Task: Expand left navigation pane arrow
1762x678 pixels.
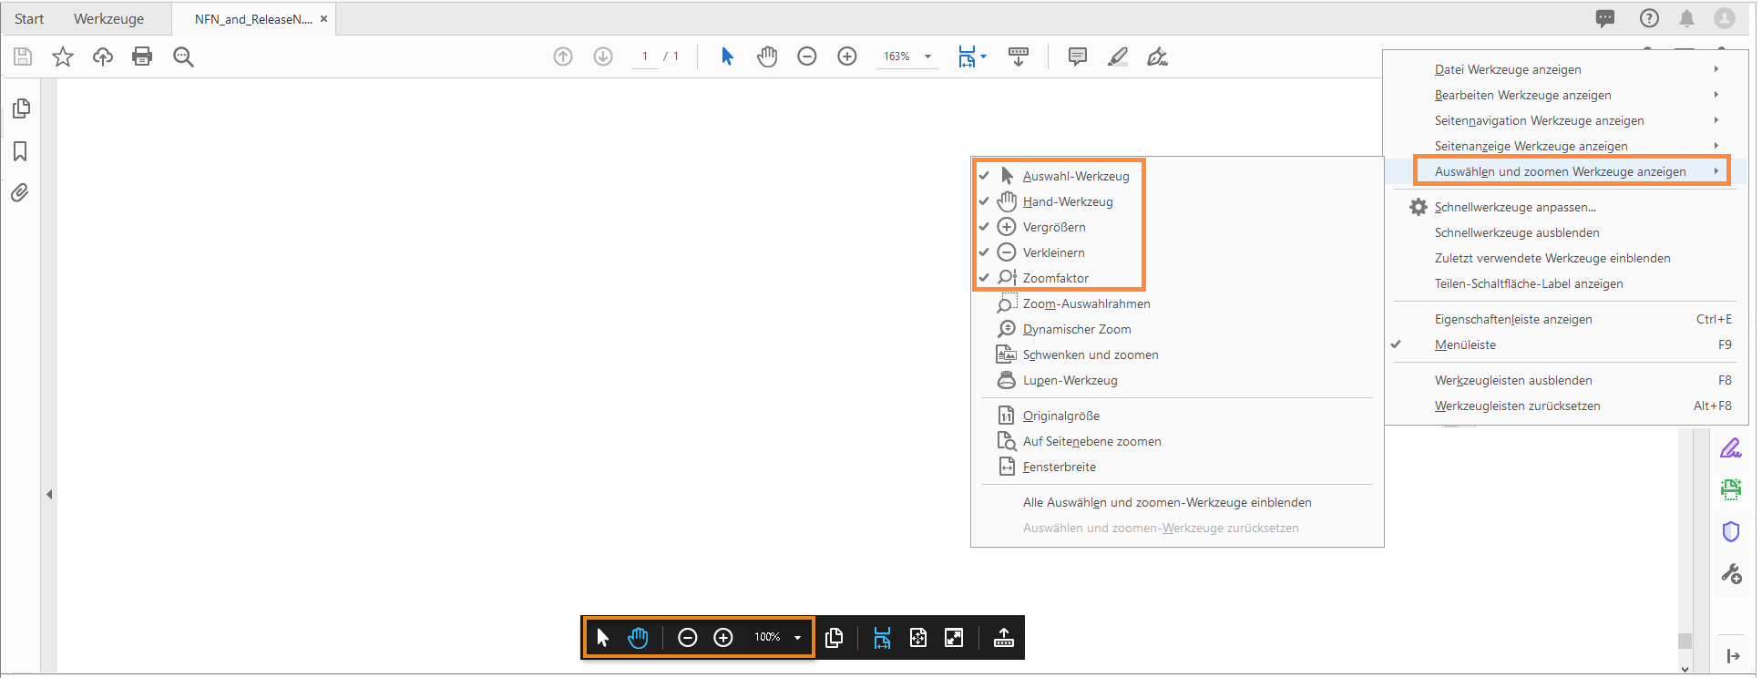Action: tap(49, 495)
